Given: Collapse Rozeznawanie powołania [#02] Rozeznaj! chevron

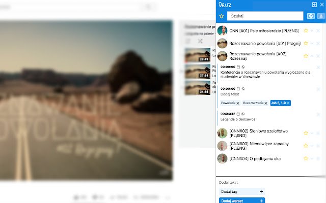Looking at the screenshot, I should [x=312, y=56].
